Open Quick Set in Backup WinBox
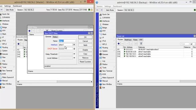Image resolution: width=196 pixels, height=110 pixels. [106, 14]
